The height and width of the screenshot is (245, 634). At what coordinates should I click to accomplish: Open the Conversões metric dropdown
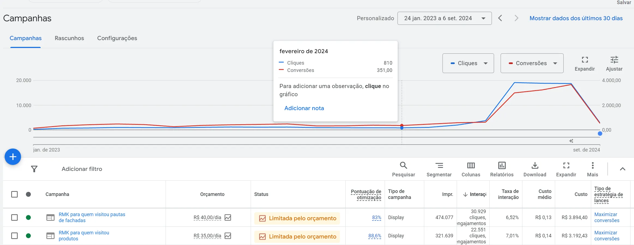[x=532, y=63]
